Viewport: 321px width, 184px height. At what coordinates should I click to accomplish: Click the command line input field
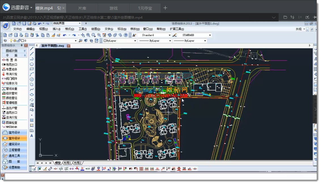coord(160,176)
